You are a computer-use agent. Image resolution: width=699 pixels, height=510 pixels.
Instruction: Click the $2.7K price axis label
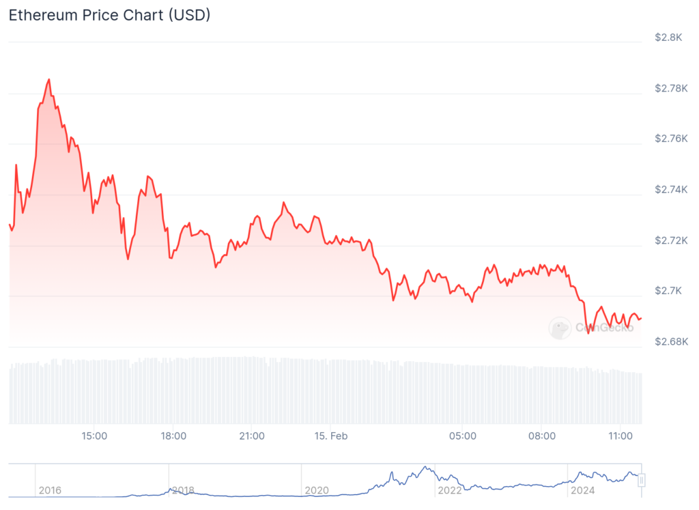click(668, 291)
